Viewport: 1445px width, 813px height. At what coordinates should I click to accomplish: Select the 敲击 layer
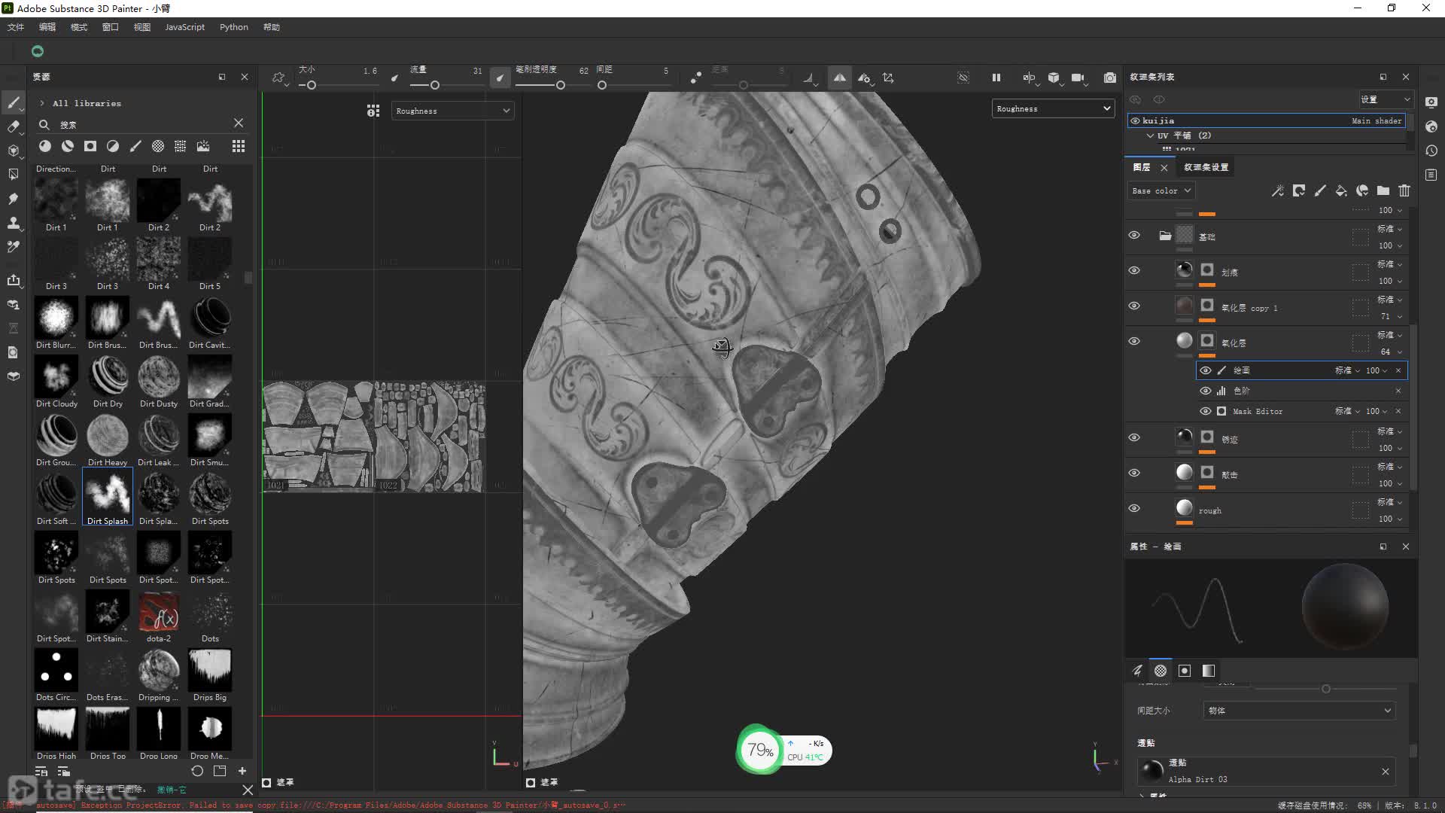pyautogui.click(x=1267, y=474)
